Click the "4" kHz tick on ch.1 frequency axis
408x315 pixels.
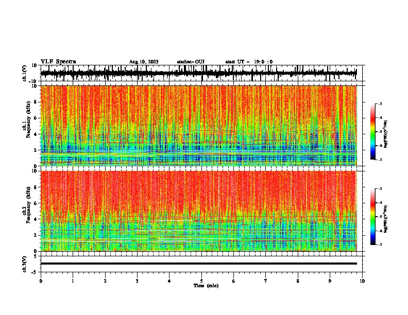[36, 134]
